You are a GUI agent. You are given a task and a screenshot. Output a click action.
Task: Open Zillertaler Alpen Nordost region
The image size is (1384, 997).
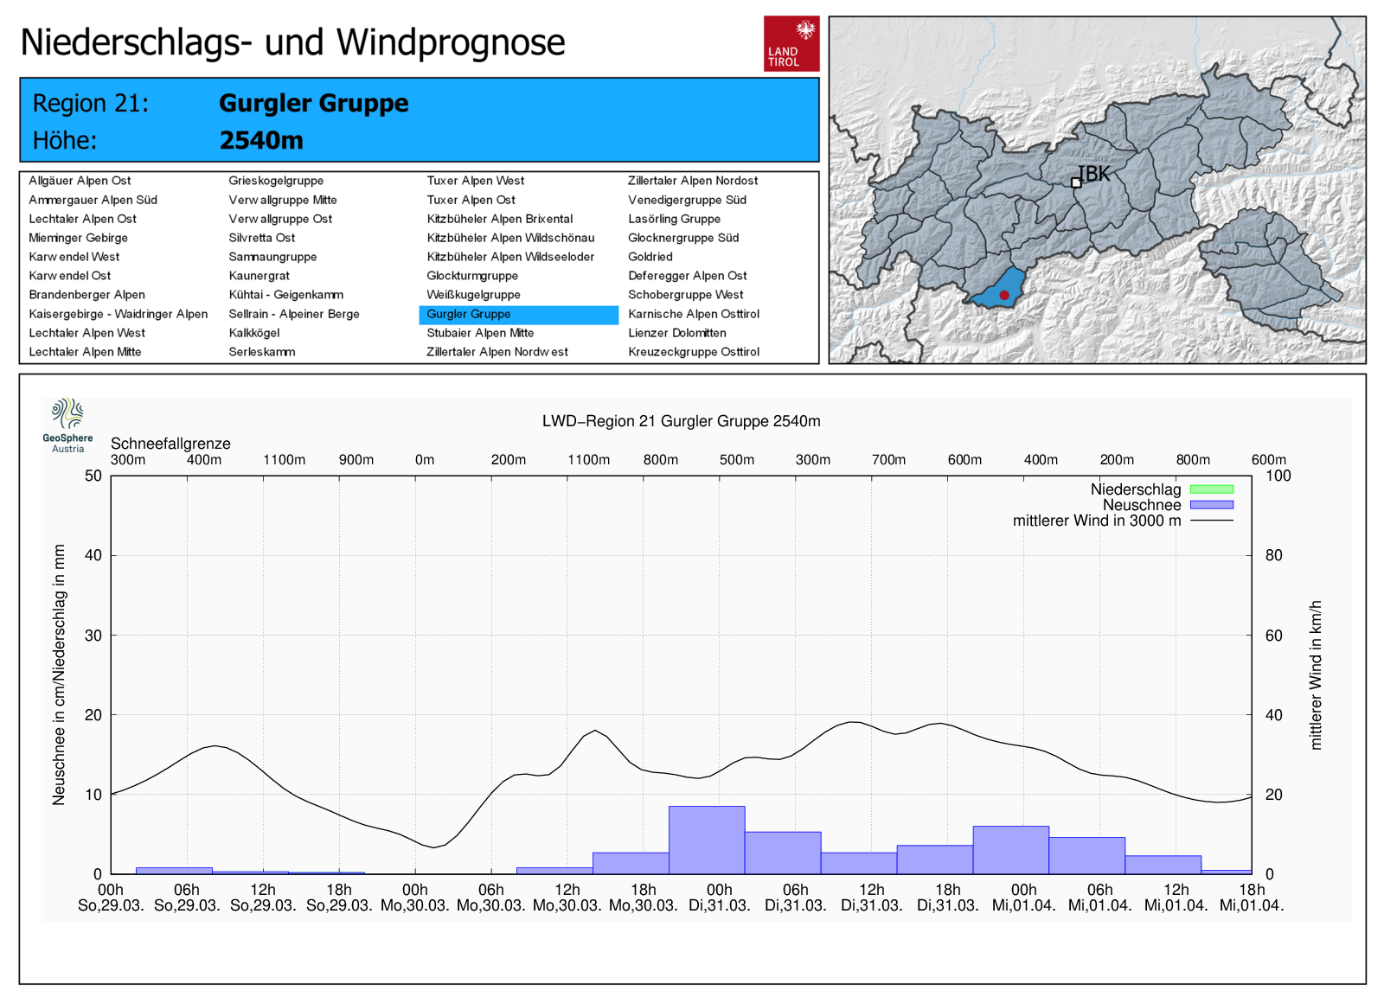(x=692, y=181)
